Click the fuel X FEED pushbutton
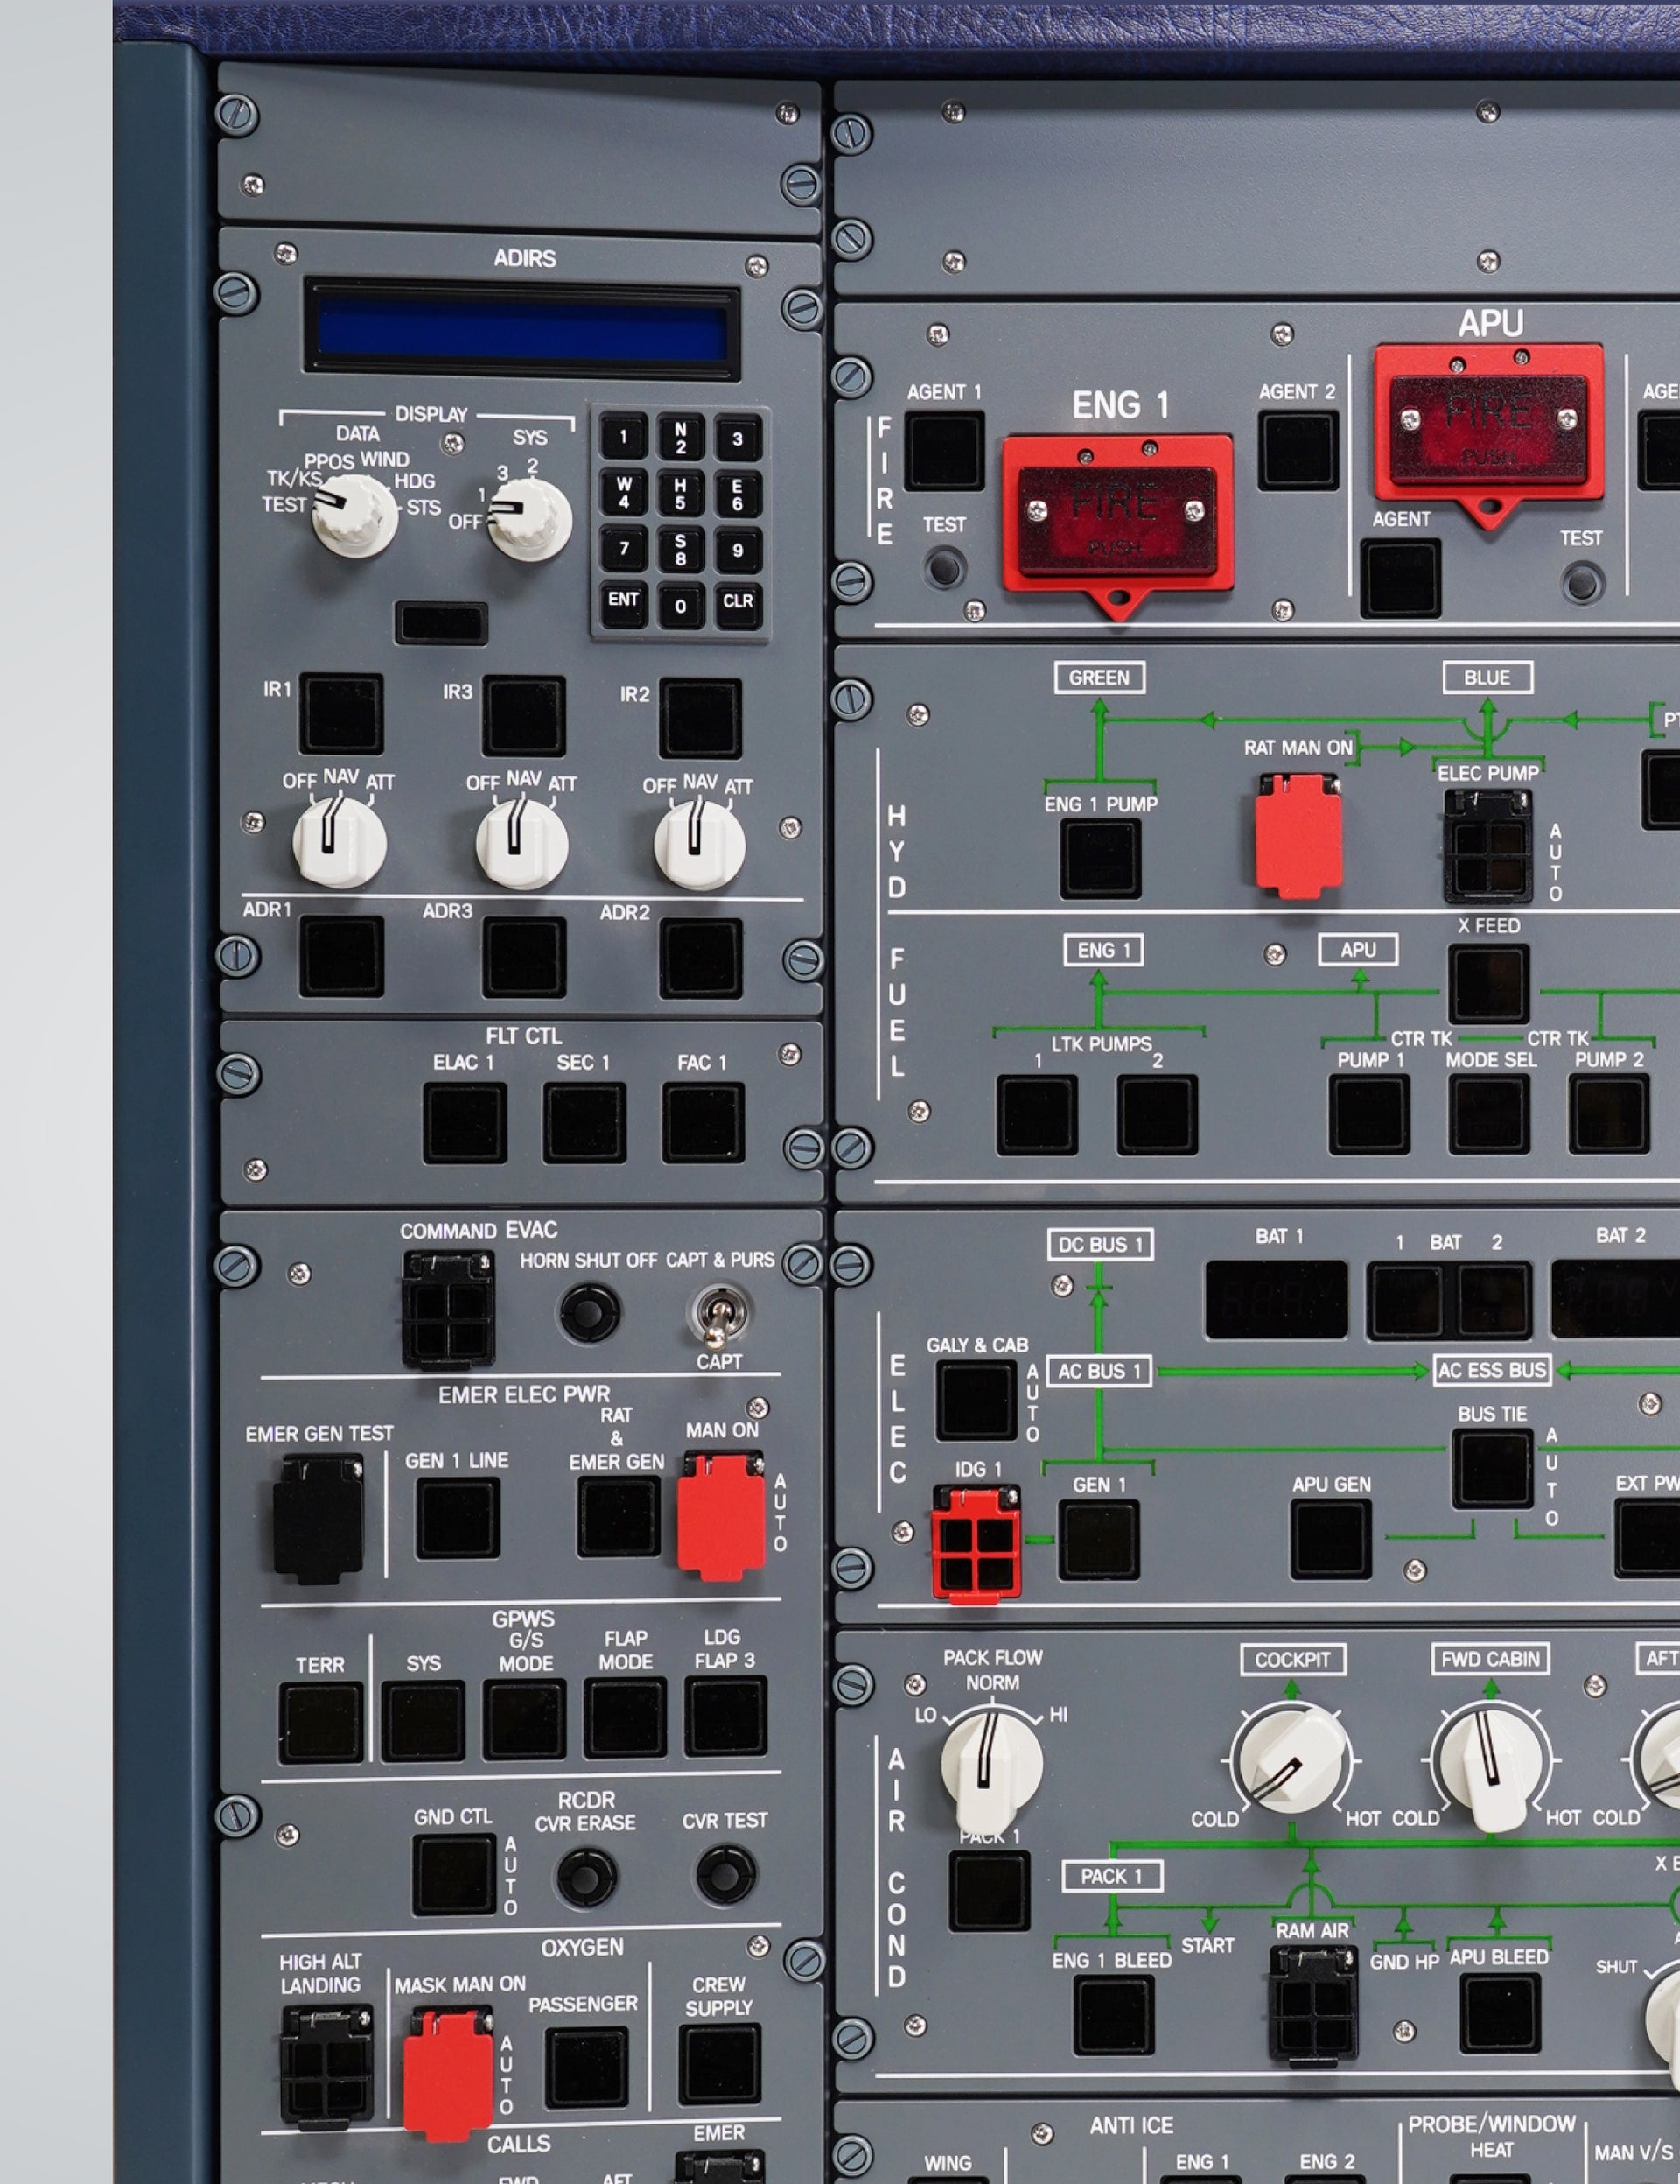This screenshot has width=1680, height=2184. [1489, 983]
